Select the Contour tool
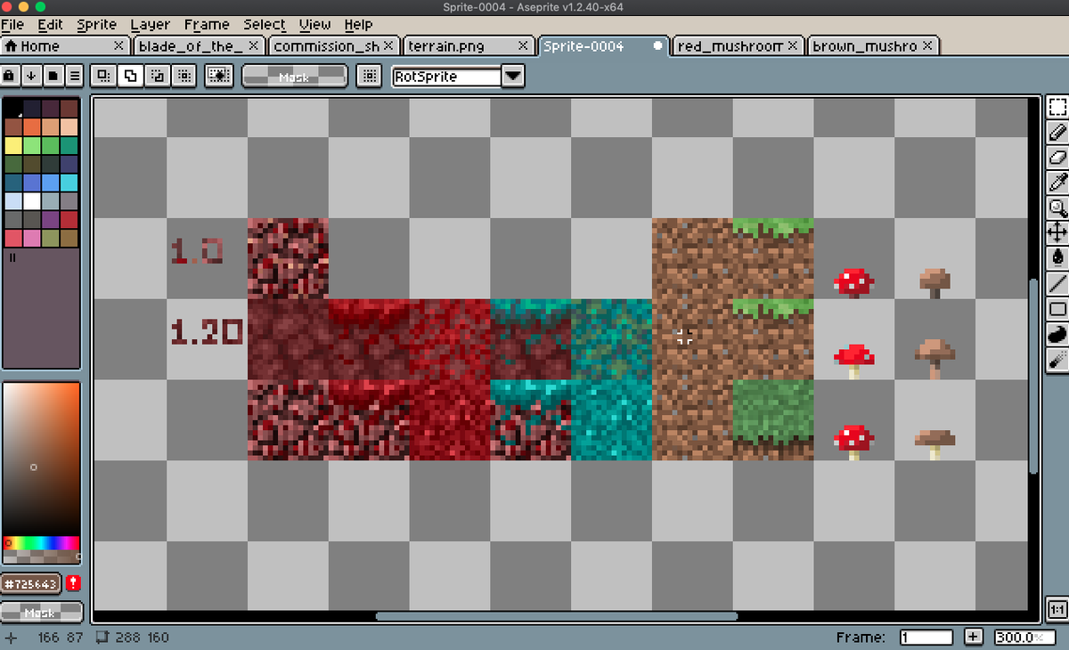This screenshot has height=650, width=1069. tap(1057, 335)
